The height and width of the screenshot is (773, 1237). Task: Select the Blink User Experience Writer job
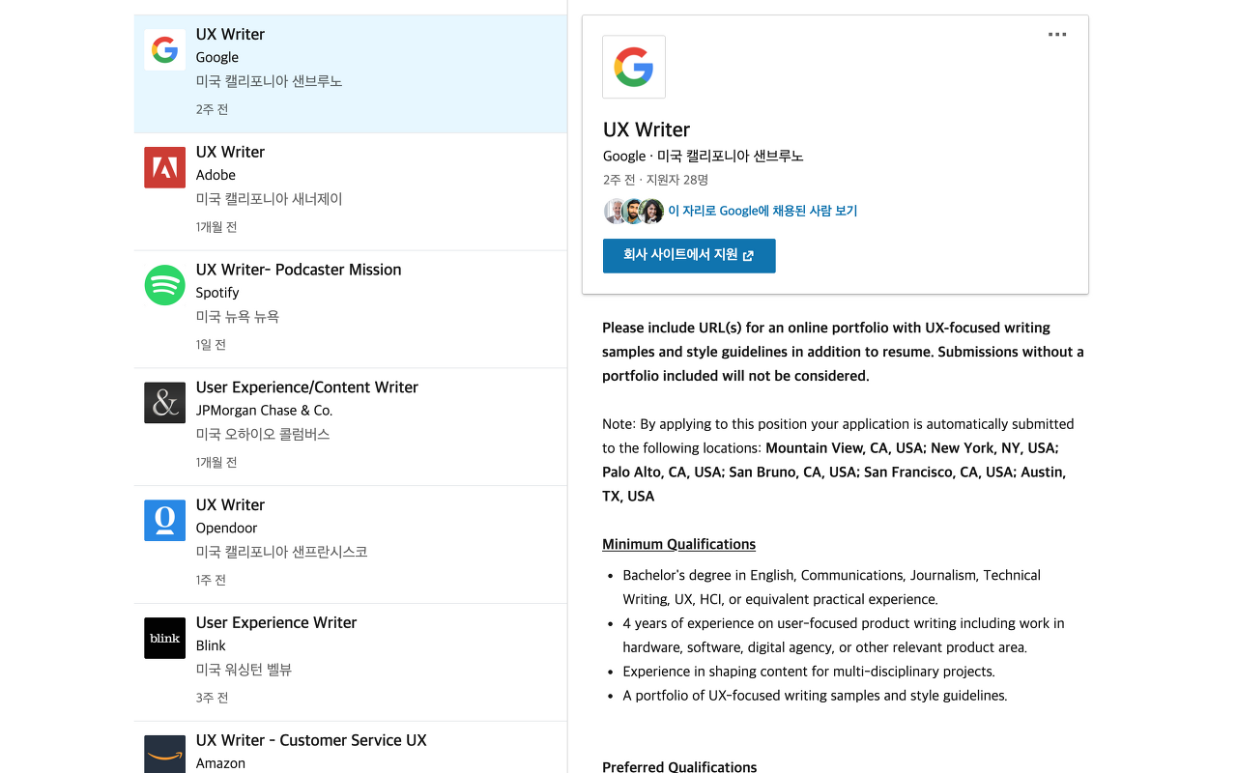point(276,623)
